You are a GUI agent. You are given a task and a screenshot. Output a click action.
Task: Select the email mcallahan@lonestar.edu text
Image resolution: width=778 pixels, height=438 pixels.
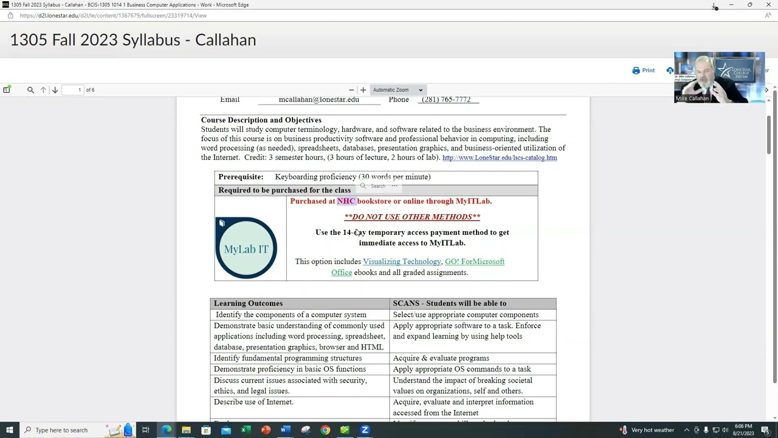pyautogui.click(x=318, y=100)
